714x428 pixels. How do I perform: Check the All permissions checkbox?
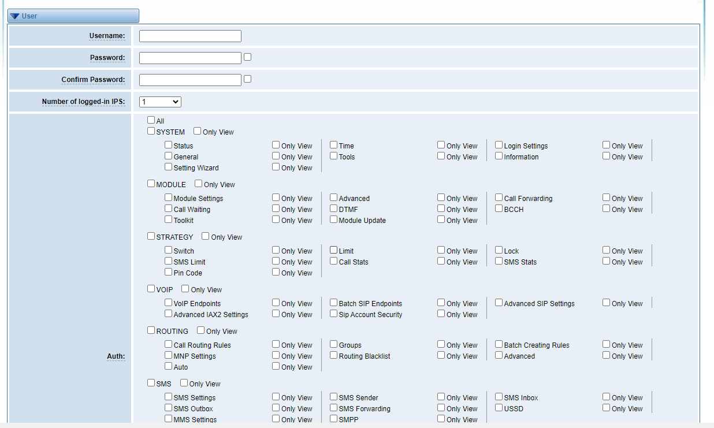pyautogui.click(x=151, y=120)
